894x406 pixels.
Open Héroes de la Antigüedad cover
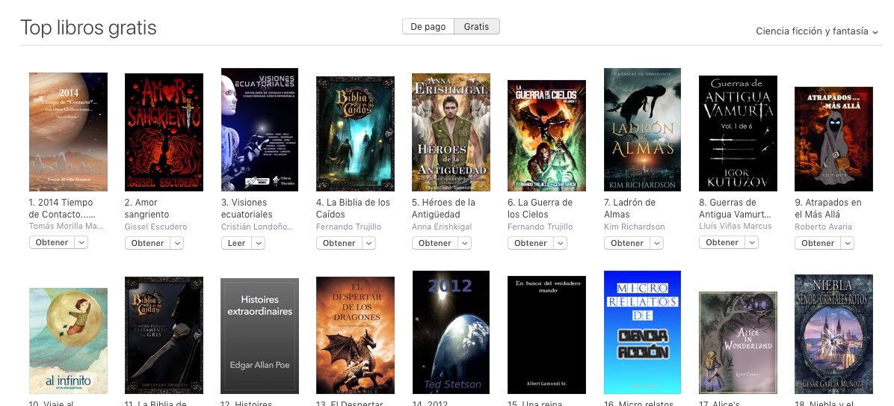(451, 132)
